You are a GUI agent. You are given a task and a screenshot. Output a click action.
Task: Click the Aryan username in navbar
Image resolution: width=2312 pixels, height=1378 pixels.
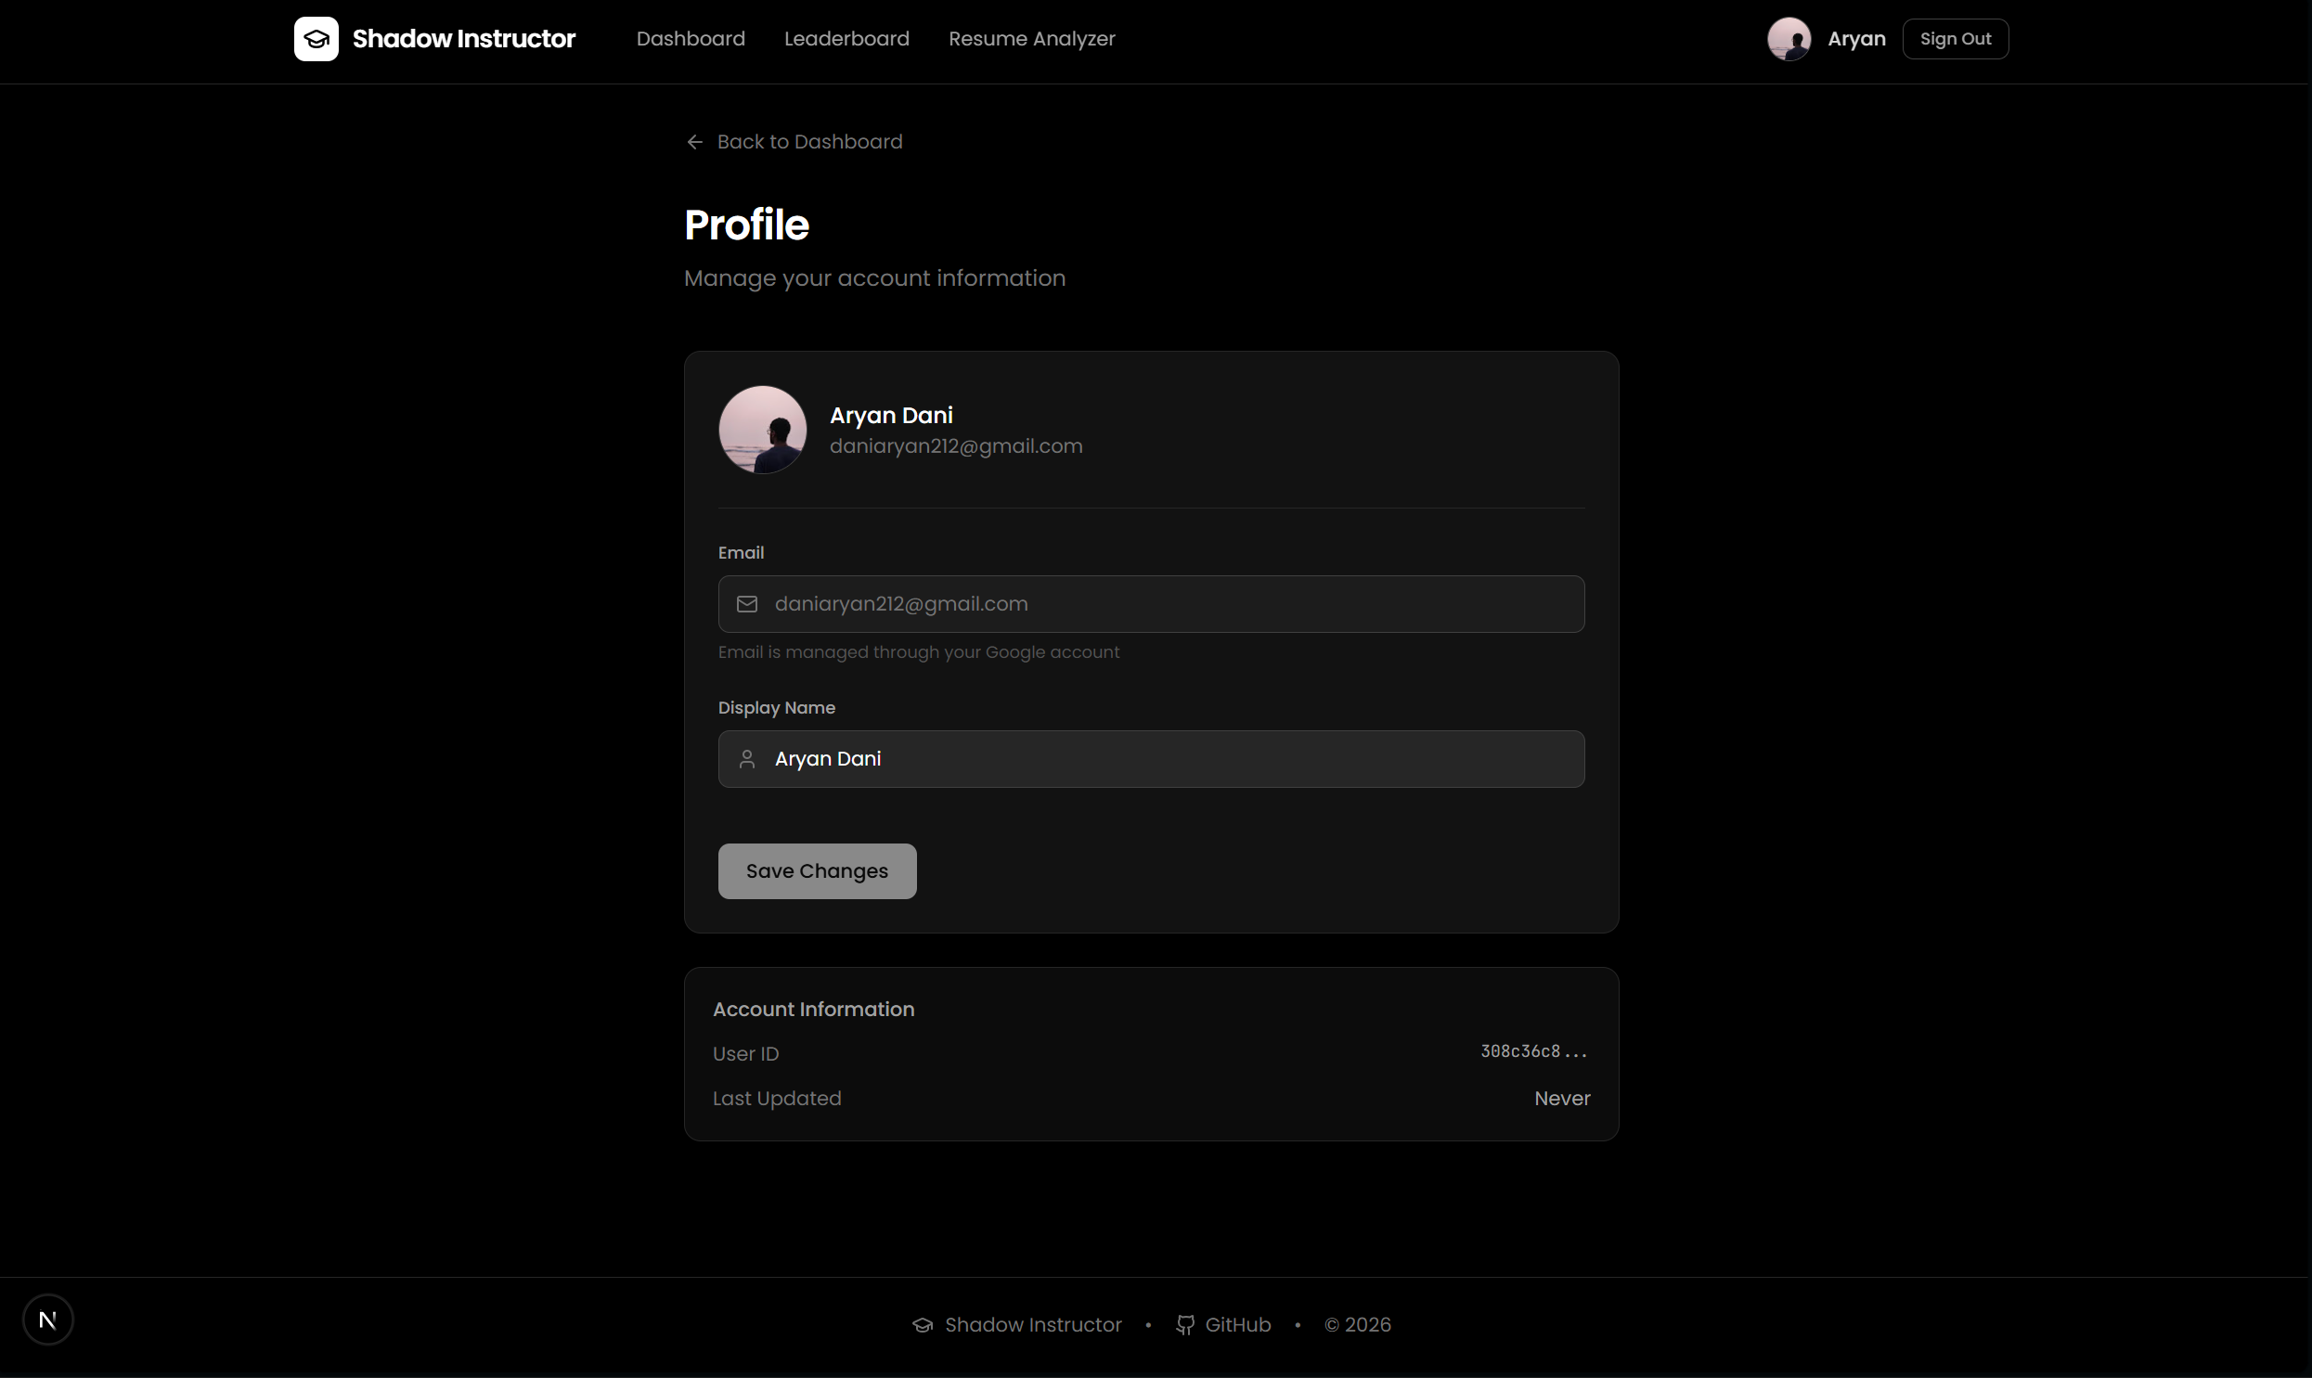(1856, 39)
